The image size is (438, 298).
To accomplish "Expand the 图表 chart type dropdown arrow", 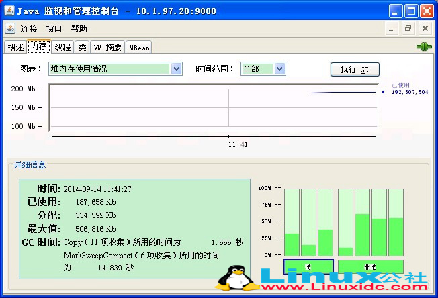I will pos(176,69).
